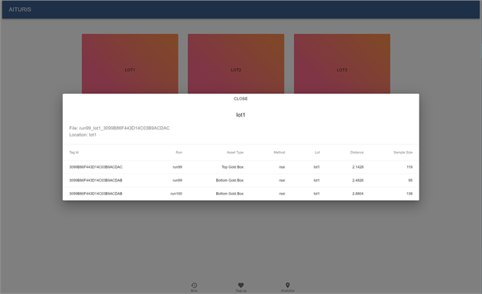This screenshot has width=482, height=294.
Task: Select the Top Gold Box row
Action: pyautogui.click(x=241, y=167)
